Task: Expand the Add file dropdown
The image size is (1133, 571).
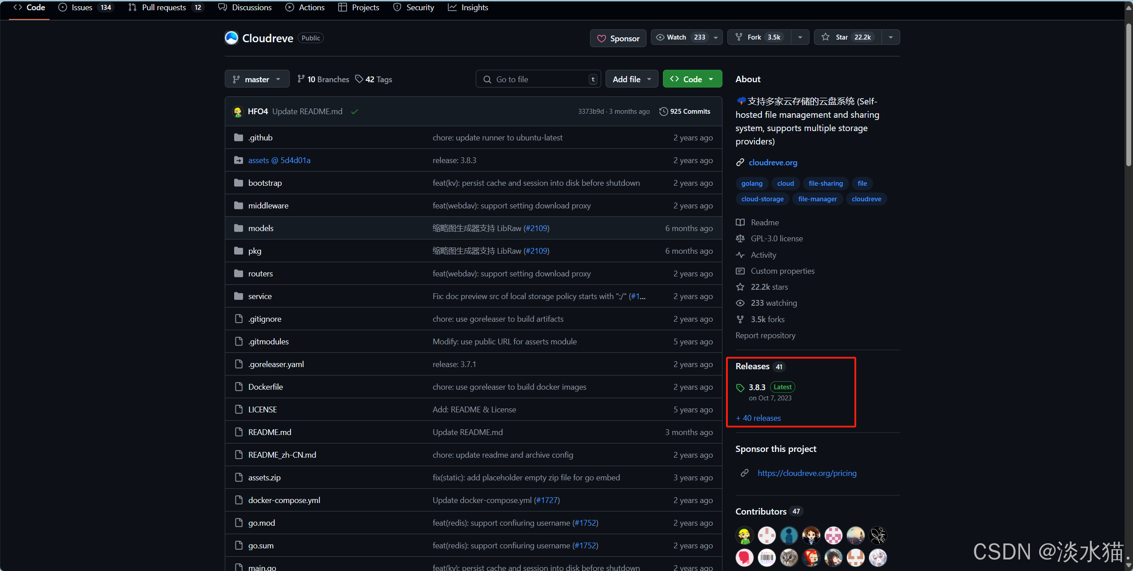Action: pyautogui.click(x=631, y=79)
